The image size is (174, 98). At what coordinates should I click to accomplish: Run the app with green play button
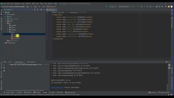[x=133, y=7]
